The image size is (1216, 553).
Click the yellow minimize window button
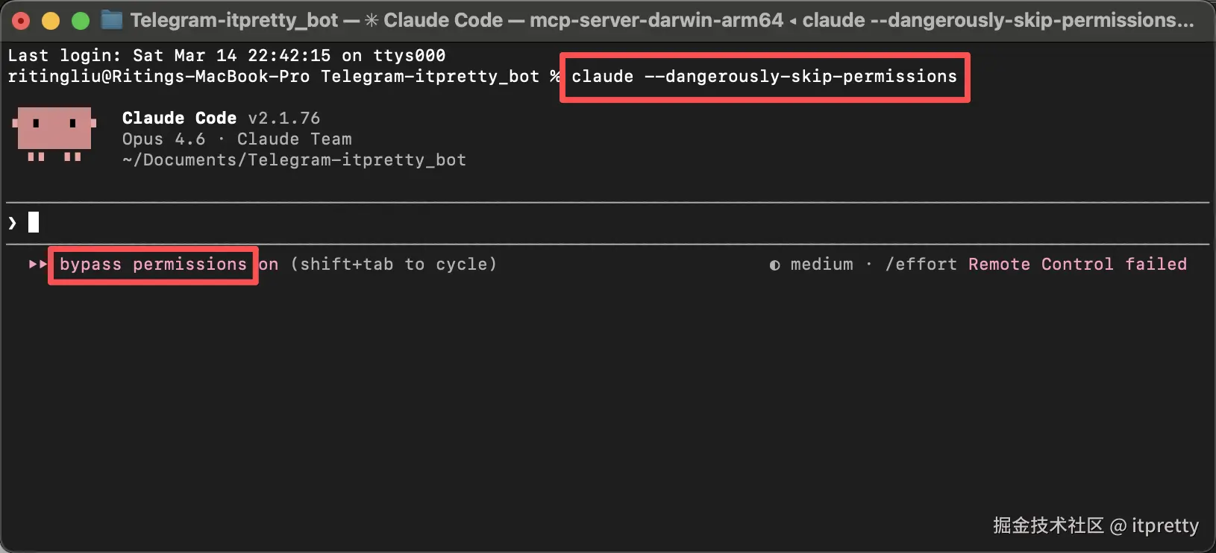[x=51, y=20]
